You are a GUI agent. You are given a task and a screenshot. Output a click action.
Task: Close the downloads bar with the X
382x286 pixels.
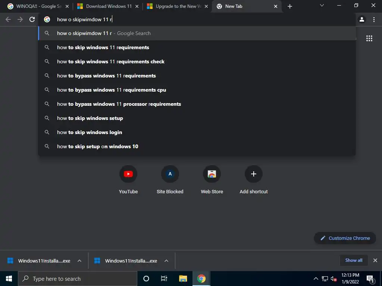click(x=375, y=260)
